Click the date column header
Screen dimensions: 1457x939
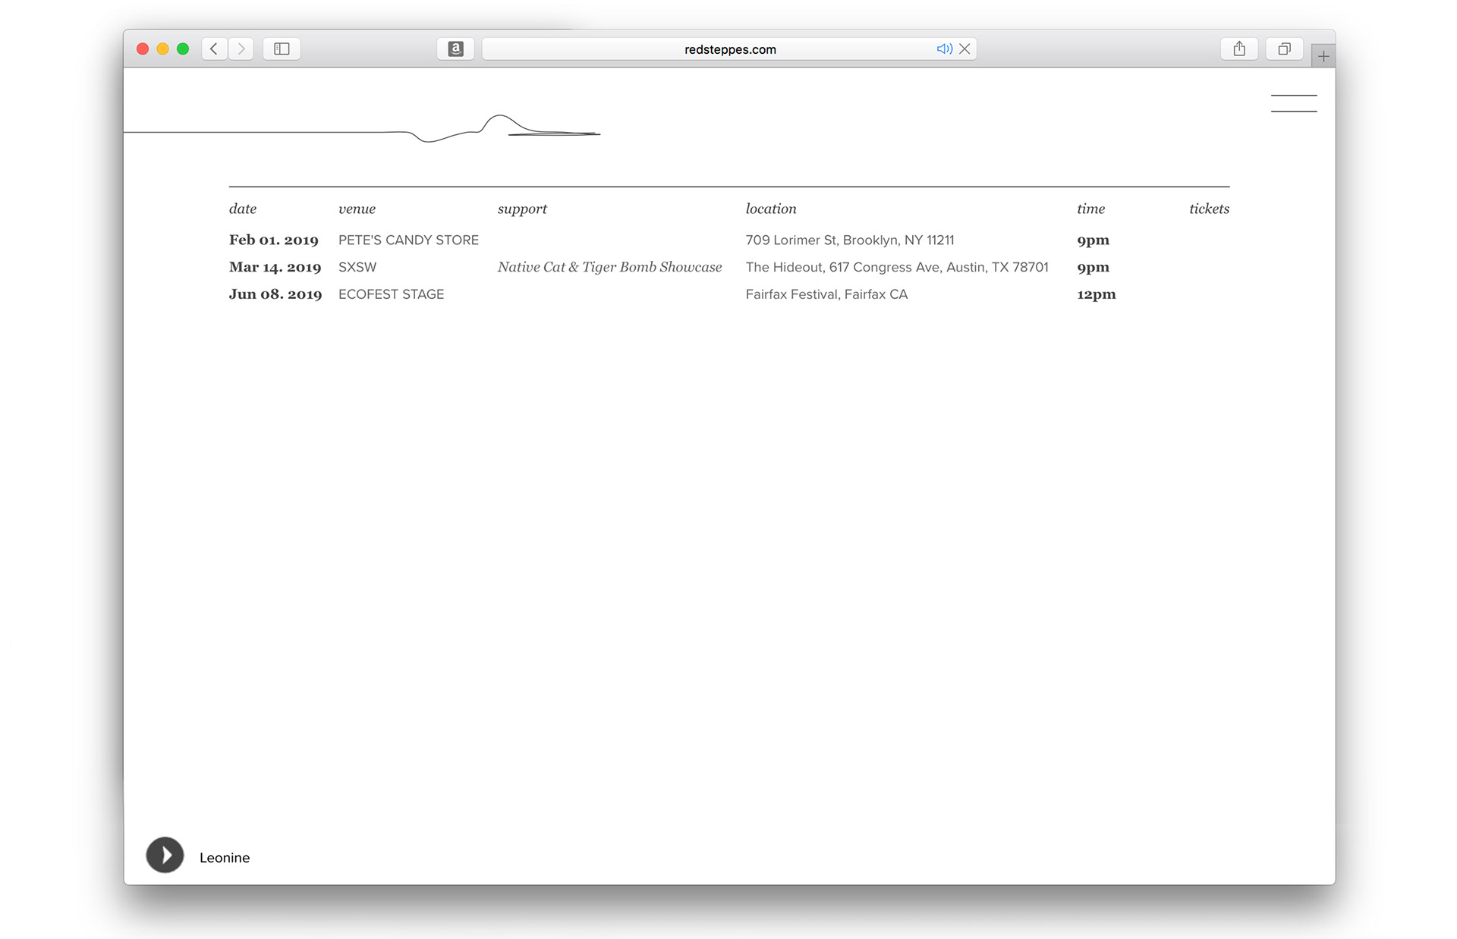[243, 209]
